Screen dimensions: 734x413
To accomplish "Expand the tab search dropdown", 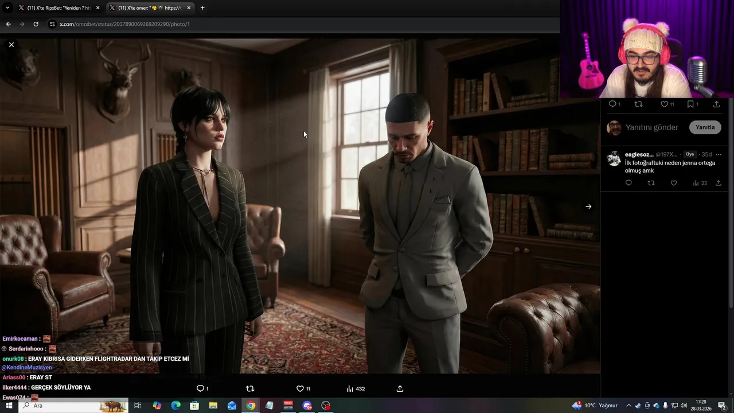I will (x=7, y=8).
